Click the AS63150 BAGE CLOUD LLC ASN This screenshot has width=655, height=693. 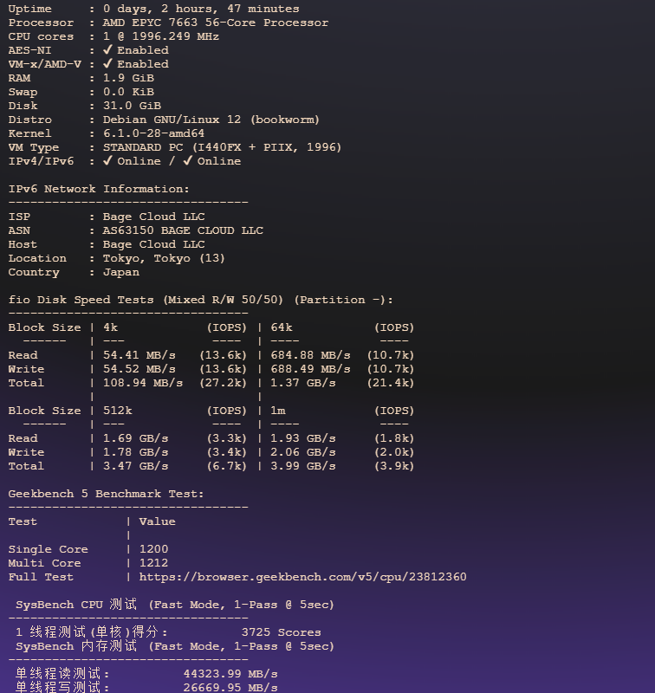click(183, 230)
